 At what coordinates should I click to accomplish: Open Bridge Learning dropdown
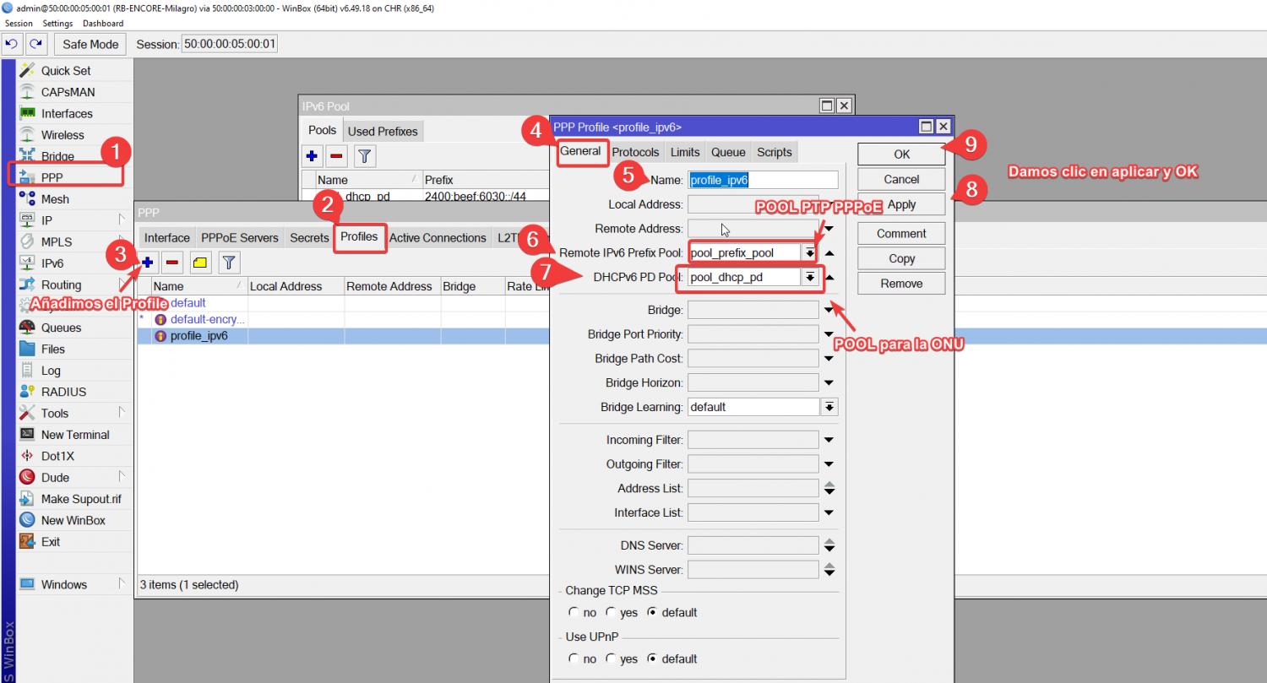click(x=829, y=407)
